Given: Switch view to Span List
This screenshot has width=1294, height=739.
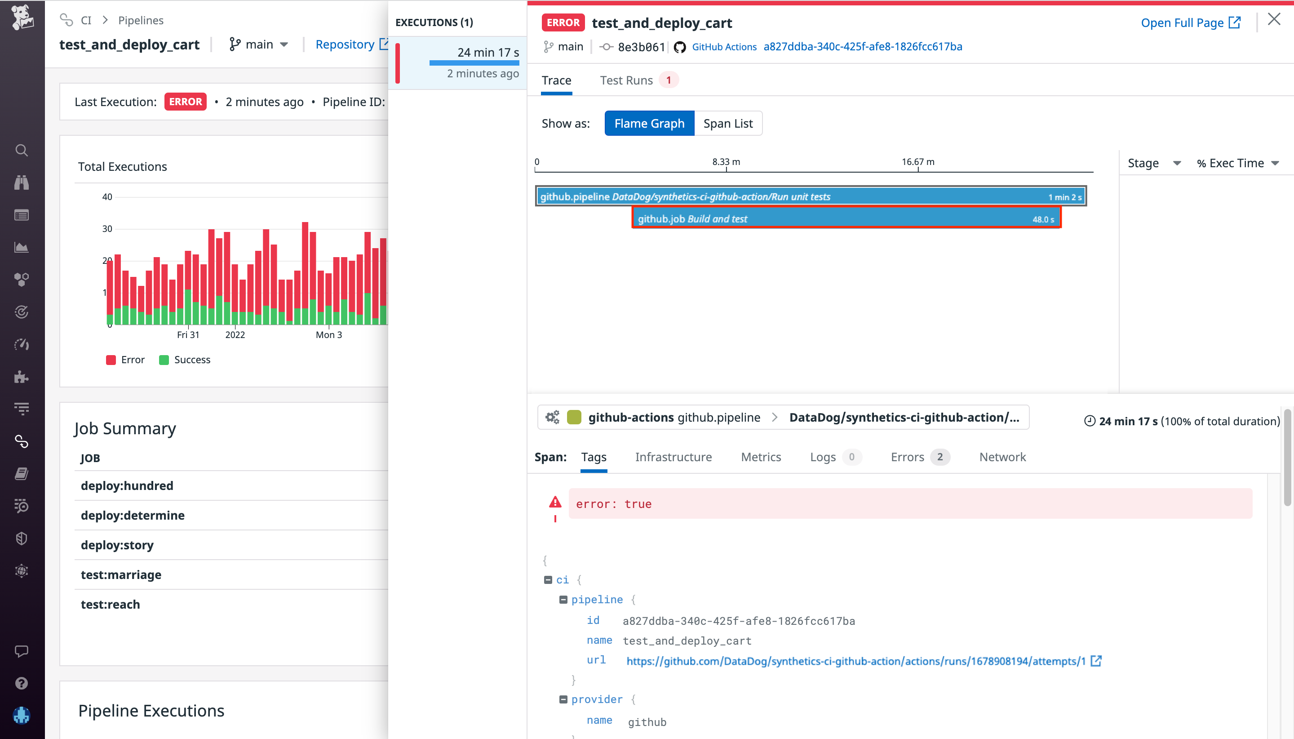Looking at the screenshot, I should coord(728,123).
